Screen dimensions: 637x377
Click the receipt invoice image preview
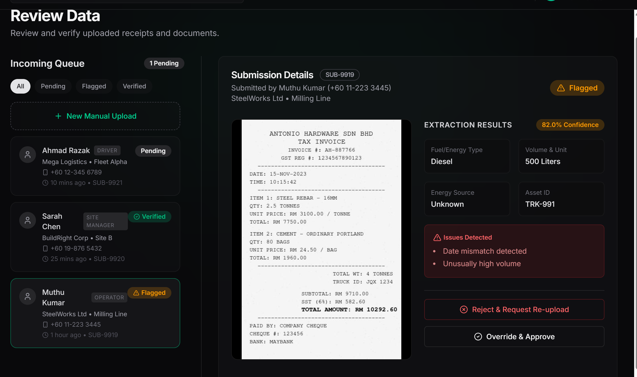pyautogui.click(x=321, y=239)
